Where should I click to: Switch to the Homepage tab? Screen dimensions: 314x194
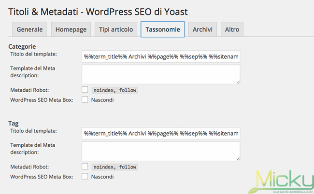coord(71,29)
